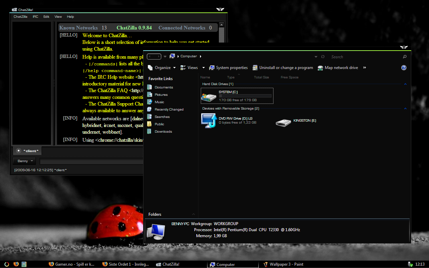Click the Computer taskbar button

point(233,264)
